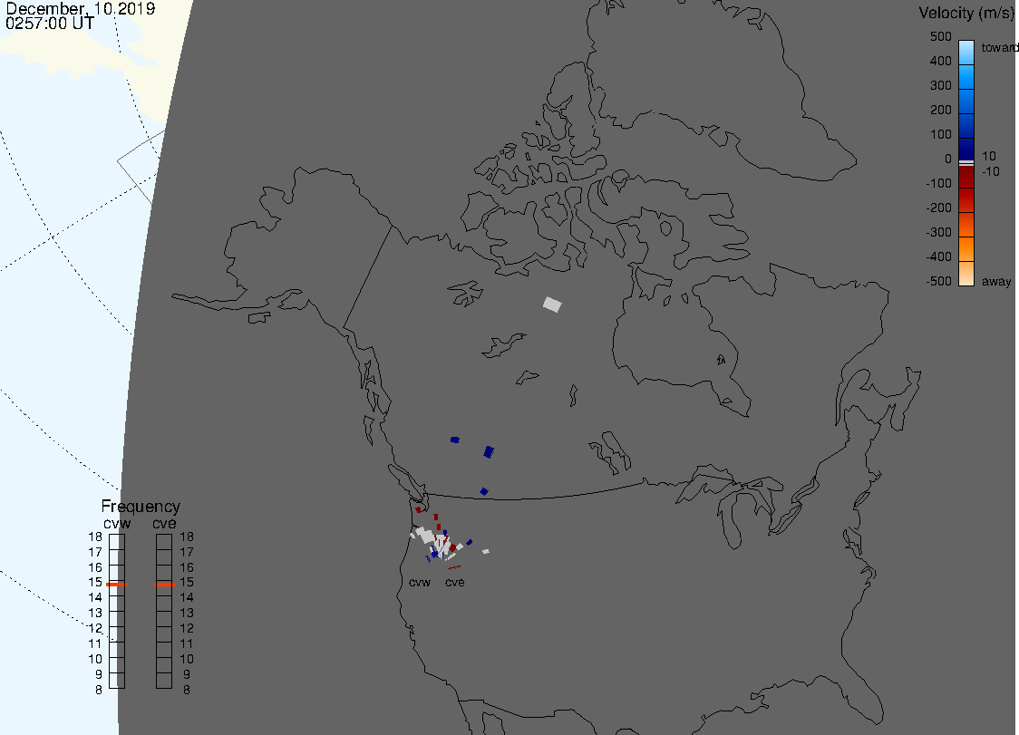
Task: Select the pale peach -400 to -500 swatch
Action: [966, 274]
